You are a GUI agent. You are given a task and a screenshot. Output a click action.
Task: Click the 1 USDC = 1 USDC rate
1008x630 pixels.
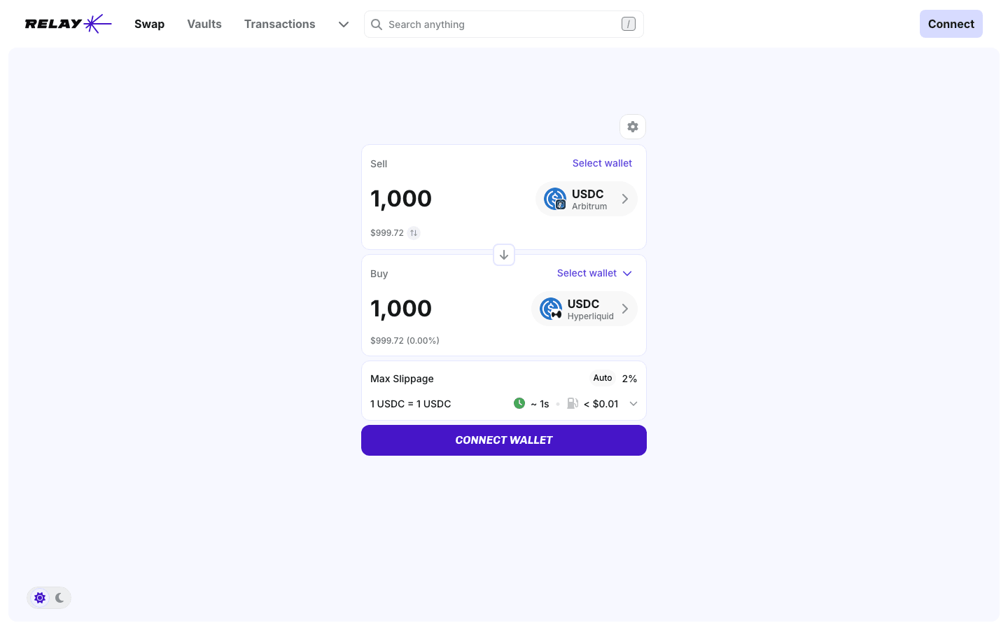tap(411, 404)
